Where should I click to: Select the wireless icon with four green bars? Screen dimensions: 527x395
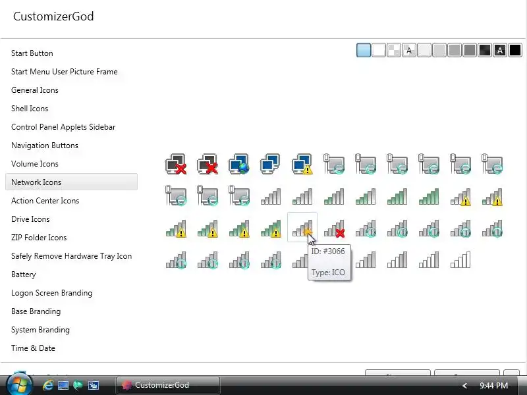click(x=397, y=196)
